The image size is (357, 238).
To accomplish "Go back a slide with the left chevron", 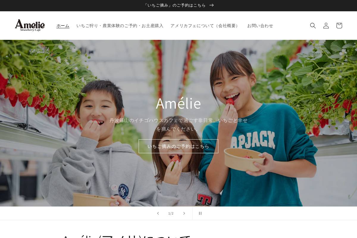I will (x=158, y=213).
